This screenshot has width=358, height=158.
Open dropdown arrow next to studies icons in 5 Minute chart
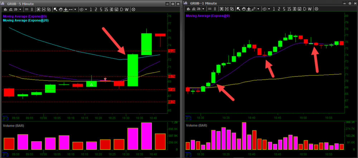pyautogui.click(x=20, y=9)
